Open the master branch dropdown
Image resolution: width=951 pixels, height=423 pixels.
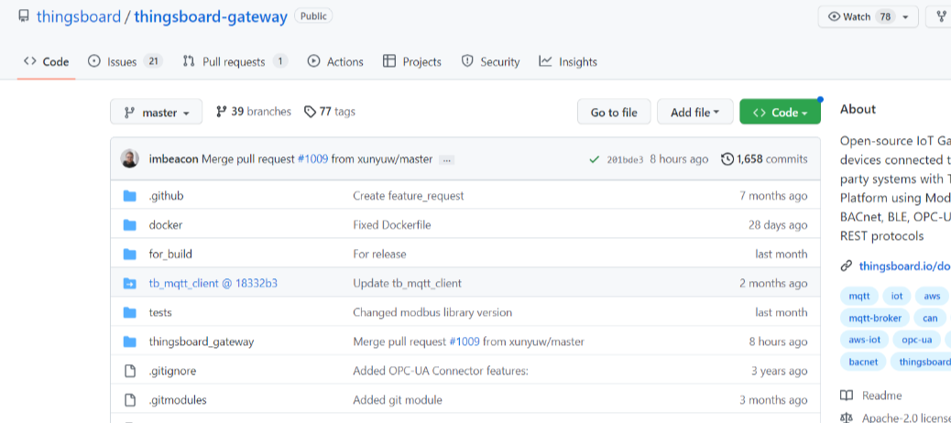[x=157, y=112]
